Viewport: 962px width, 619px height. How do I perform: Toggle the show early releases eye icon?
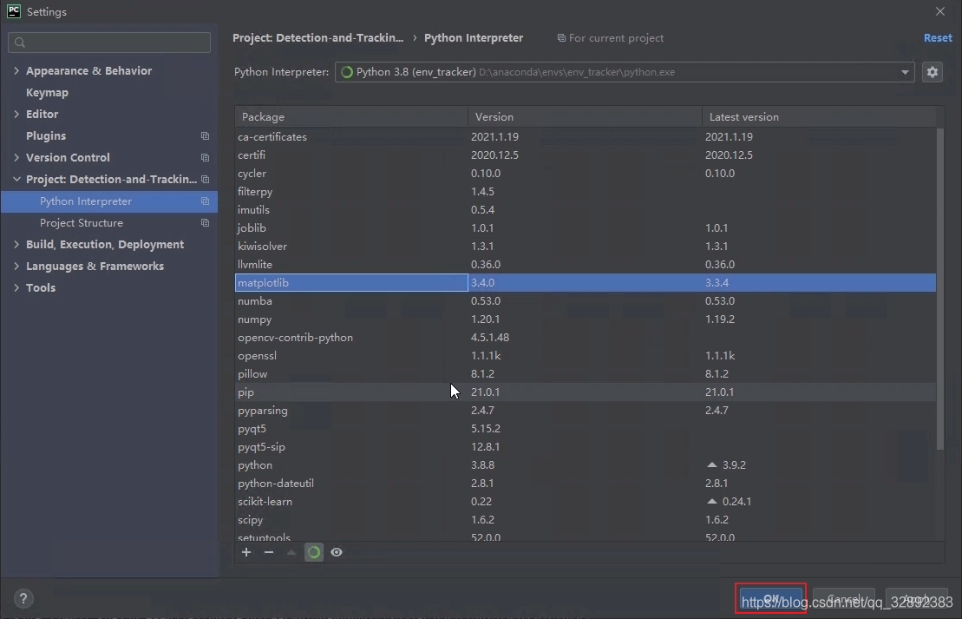[x=337, y=552]
